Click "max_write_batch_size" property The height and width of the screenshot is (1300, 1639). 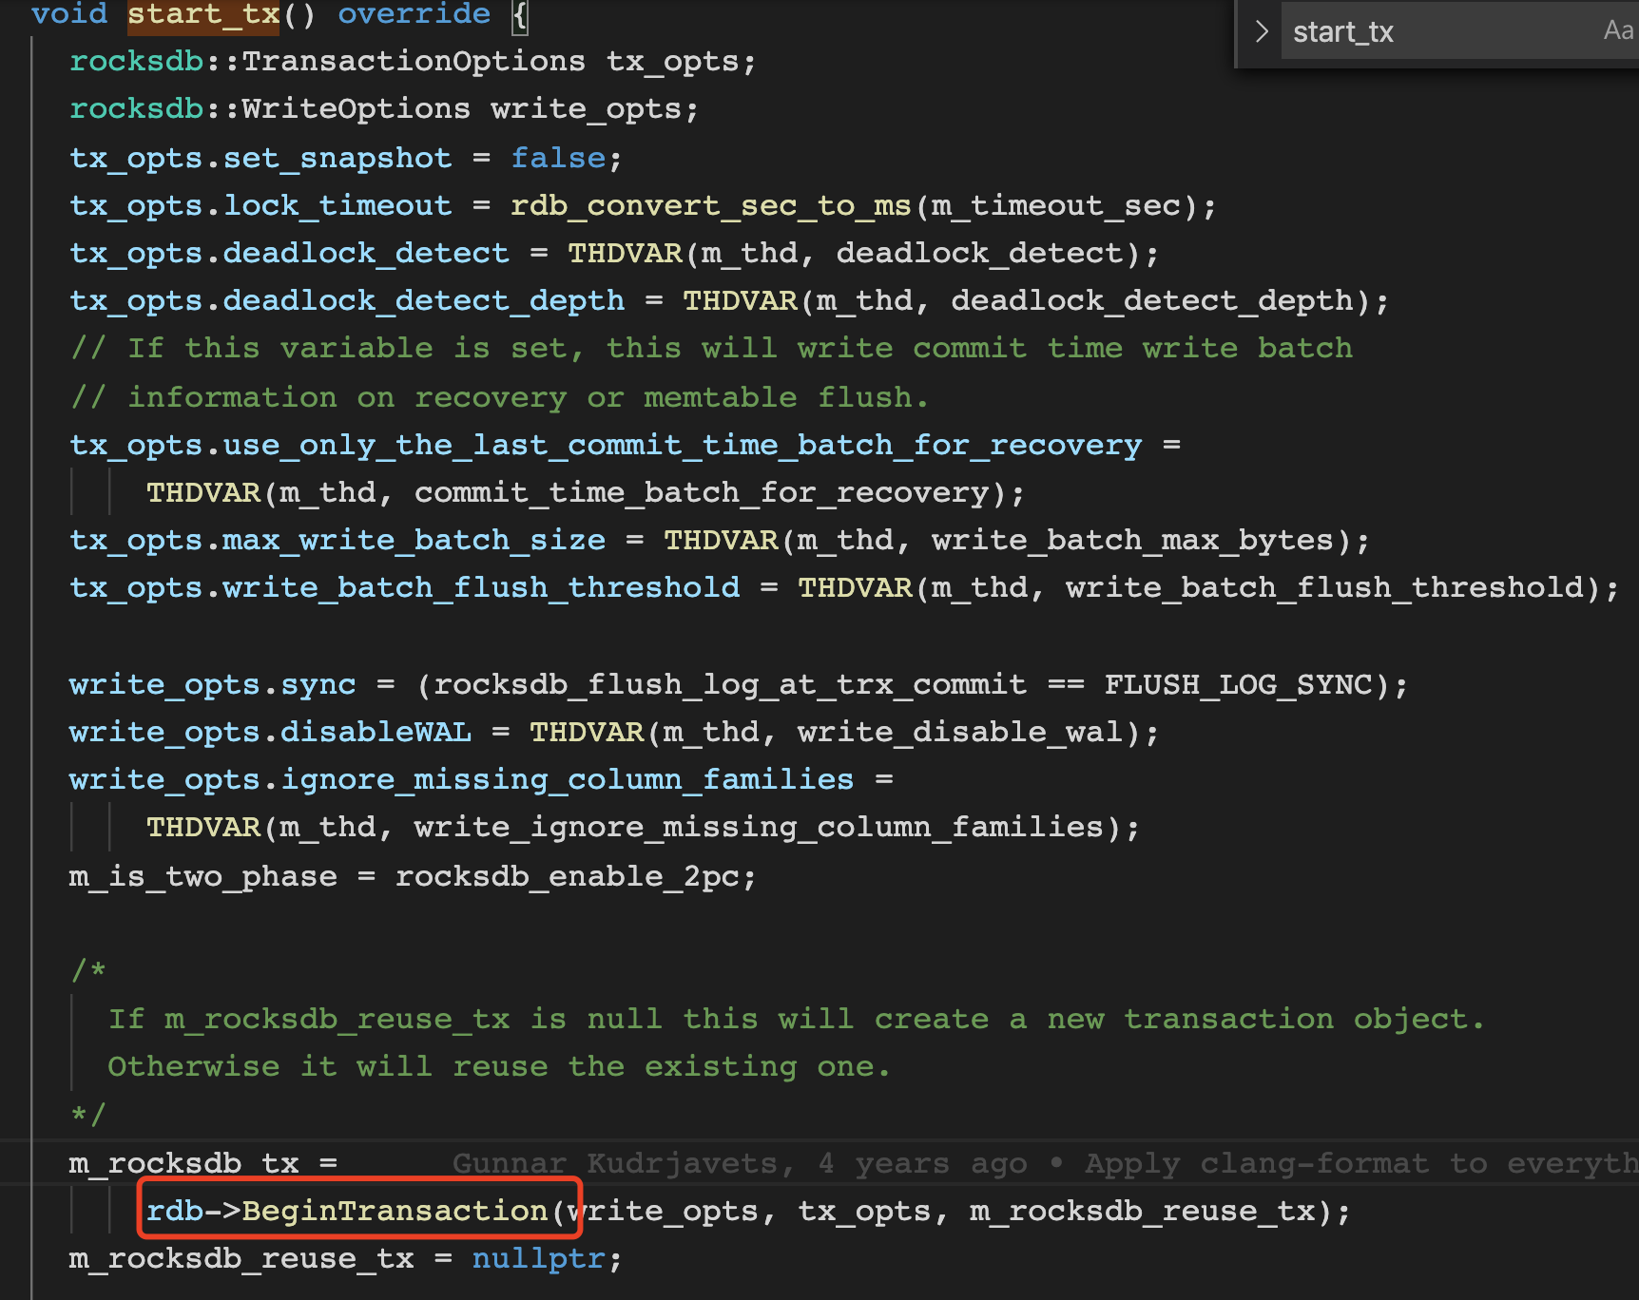(415, 540)
